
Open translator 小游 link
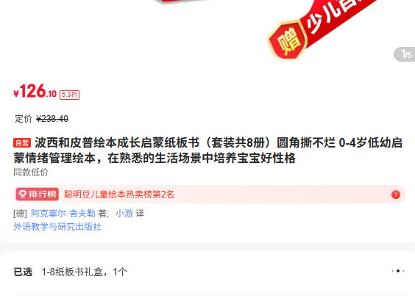(124, 214)
